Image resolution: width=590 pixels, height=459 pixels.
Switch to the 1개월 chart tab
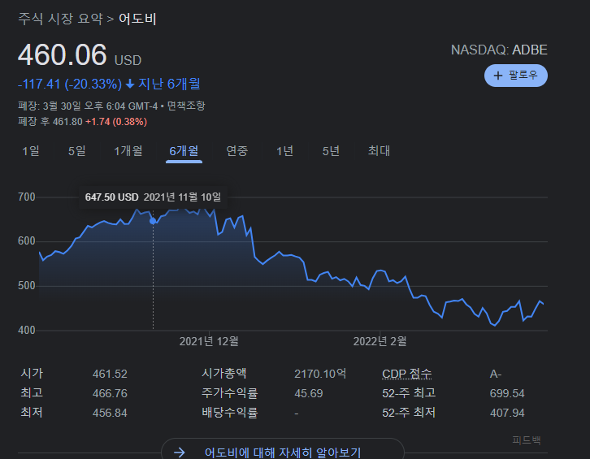128,151
